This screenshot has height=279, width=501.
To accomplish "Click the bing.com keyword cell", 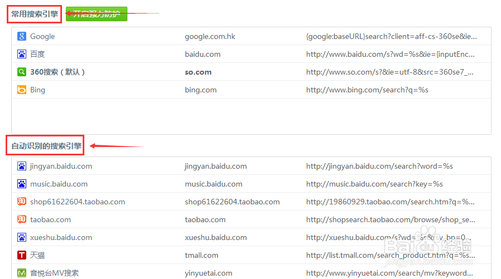I will 201,90.
